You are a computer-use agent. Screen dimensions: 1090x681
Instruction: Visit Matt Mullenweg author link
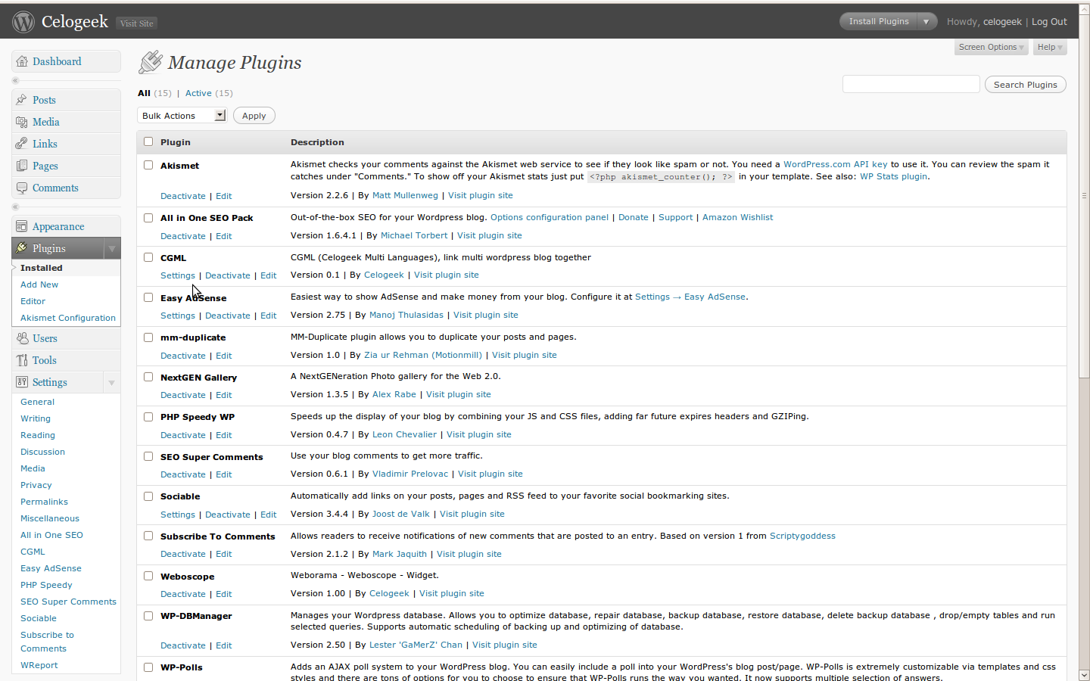point(405,195)
